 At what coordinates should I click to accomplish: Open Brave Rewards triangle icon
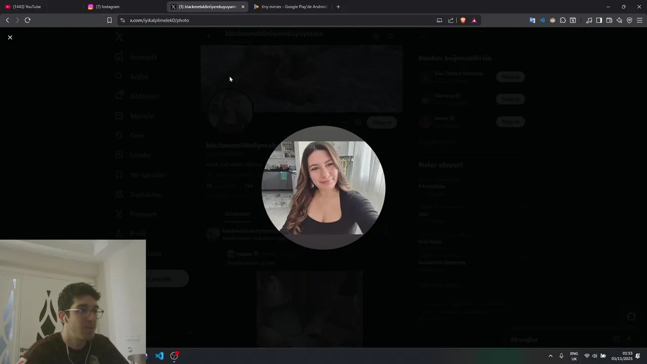pyautogui.click(x=474, y=20)
